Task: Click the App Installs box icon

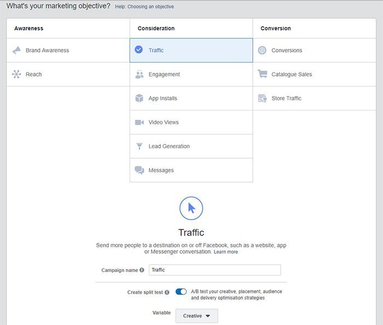Action: pos(139,98)
